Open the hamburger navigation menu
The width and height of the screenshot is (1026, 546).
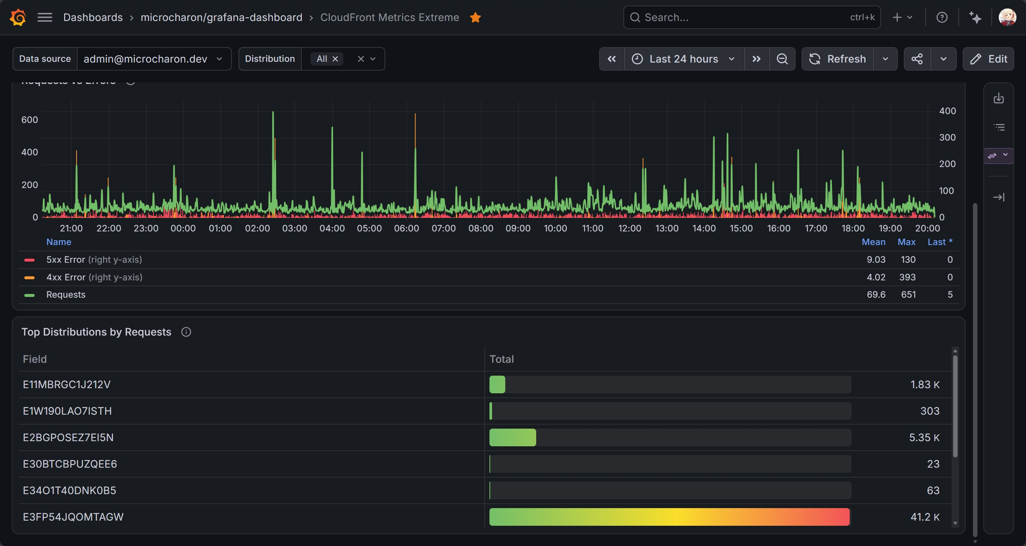click(x=45, y=17)
